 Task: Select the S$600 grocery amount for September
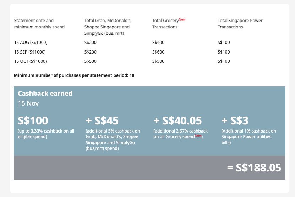click(158, 52)
